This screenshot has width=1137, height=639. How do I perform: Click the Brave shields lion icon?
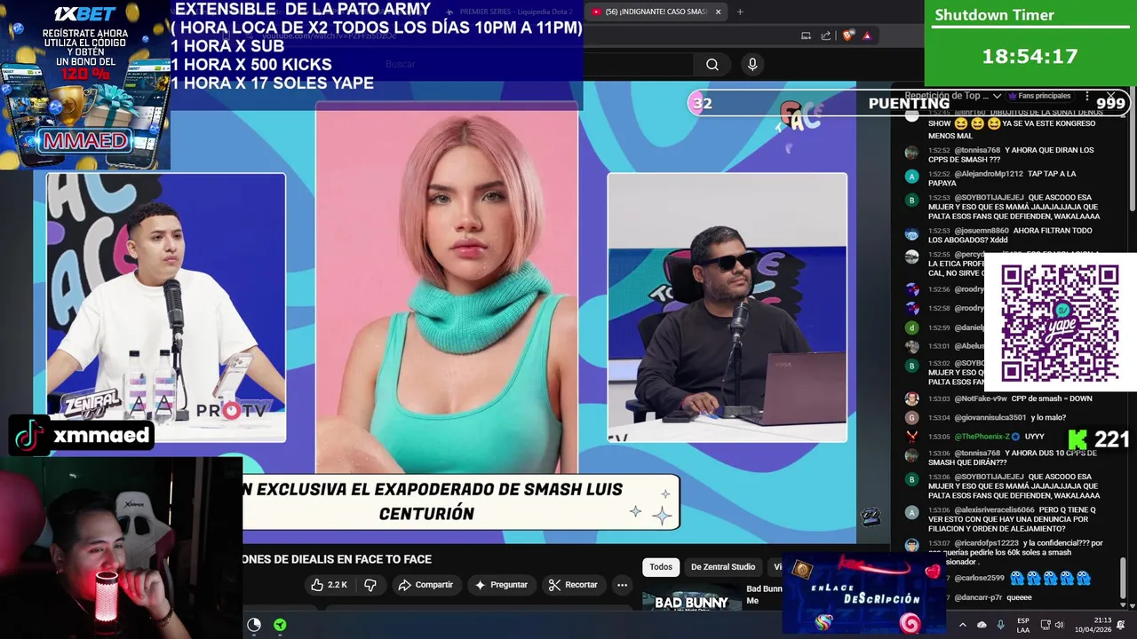pyautogui.click(x=848, y=35)
